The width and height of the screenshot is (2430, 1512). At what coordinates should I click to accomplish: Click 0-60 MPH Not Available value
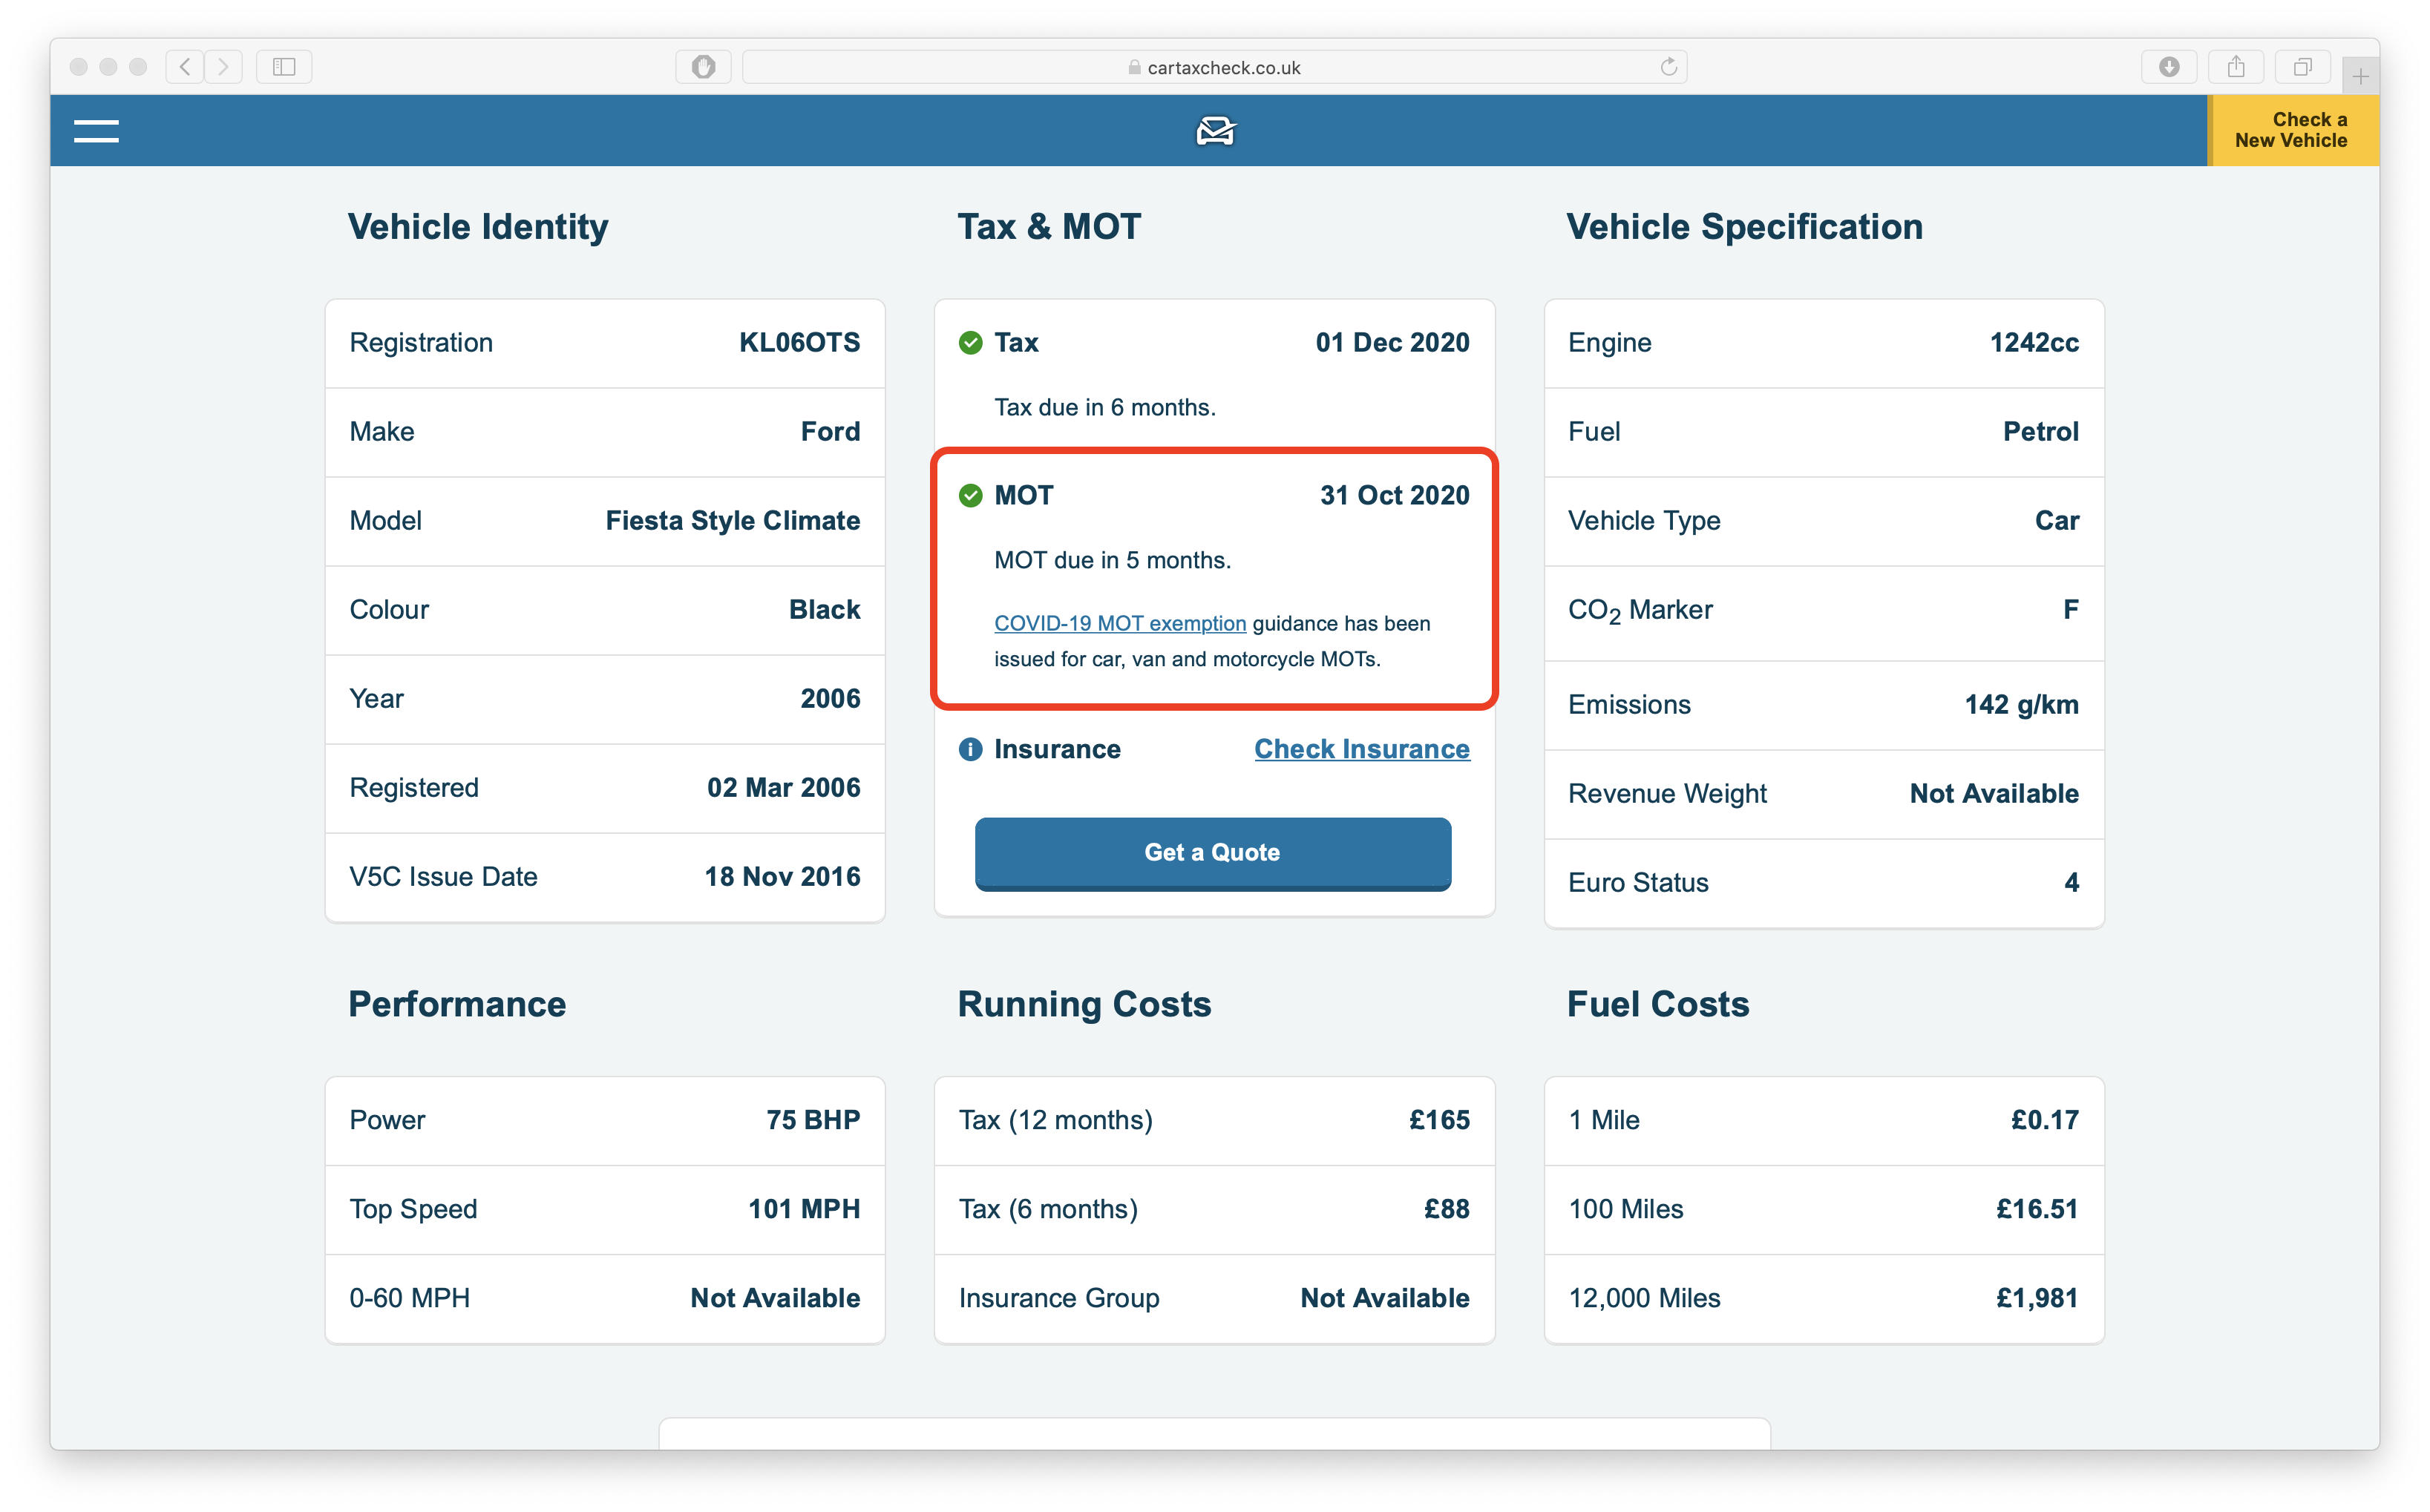(776, 1298)
